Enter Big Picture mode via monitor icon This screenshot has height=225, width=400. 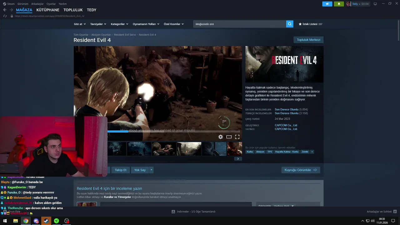(375, 4)
